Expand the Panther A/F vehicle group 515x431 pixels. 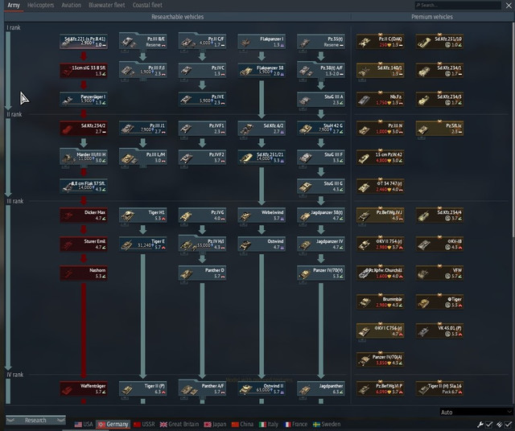point(202,388)
